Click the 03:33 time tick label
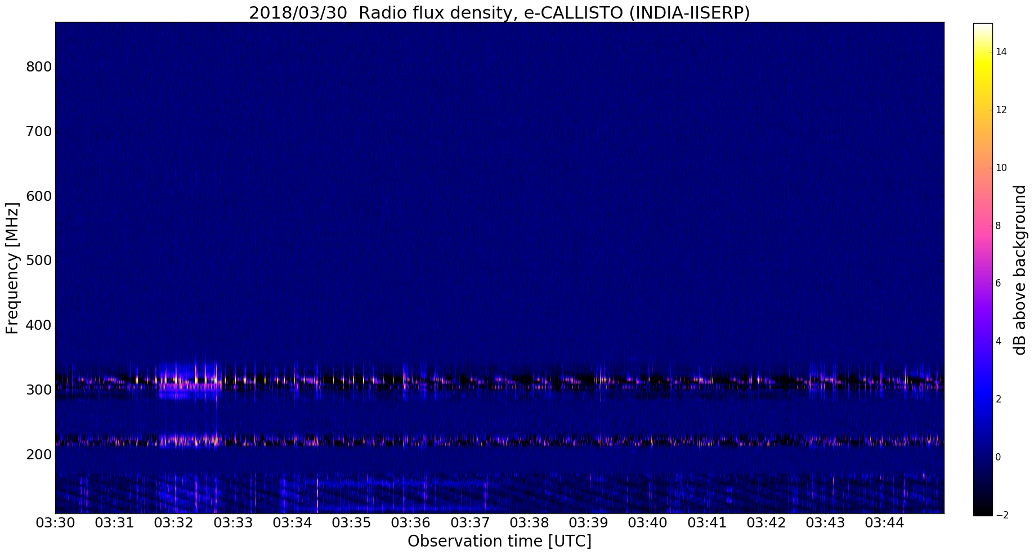This screenshot has width=1034, height=555. click(233, 523)
